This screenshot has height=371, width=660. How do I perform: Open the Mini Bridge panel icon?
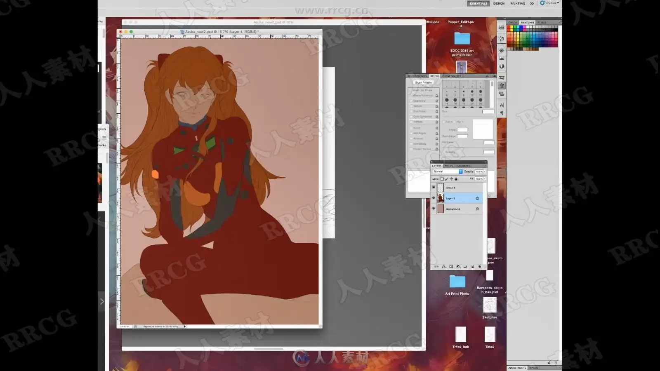(x=502, y=27)
